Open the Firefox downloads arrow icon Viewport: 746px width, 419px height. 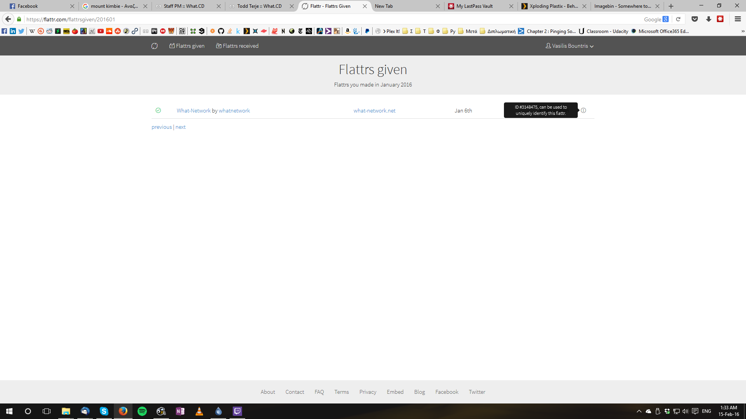[x=708, y=19]
